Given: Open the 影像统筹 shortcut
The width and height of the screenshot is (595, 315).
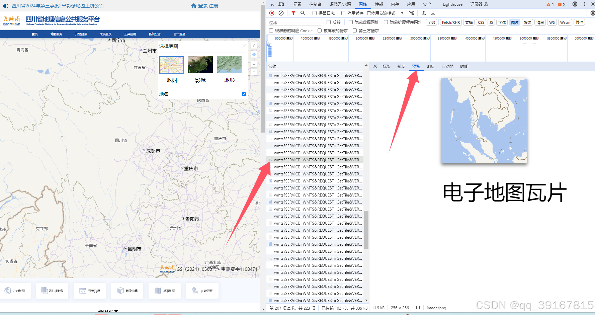Looking at the screenshot, I should (x=127, y=291).
